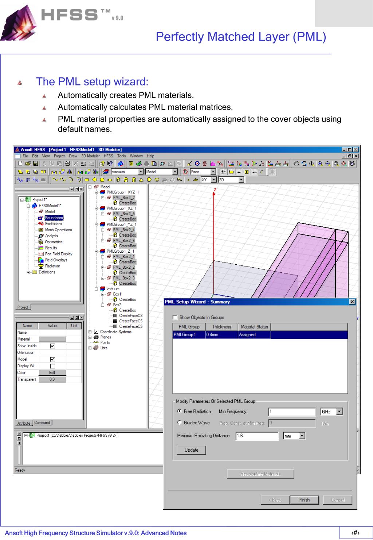The height and width of the screenshot is (540, 373).
Task: Expand the Lists tree node
Action: [x=90, y=348]
